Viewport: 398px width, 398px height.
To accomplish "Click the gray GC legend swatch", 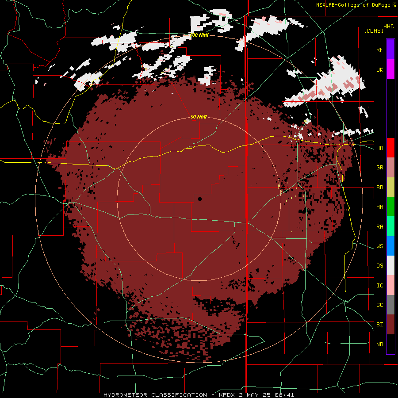I will pos(390,305).
